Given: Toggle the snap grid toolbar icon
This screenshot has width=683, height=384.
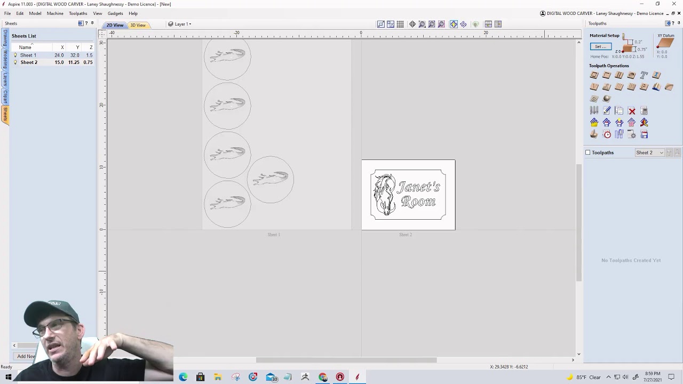Looking at the screenshot, I should click(x=400, y=24).
